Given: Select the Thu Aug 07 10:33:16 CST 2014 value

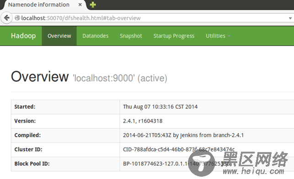Looking at the screenshot, I should (x=160, y=107).
